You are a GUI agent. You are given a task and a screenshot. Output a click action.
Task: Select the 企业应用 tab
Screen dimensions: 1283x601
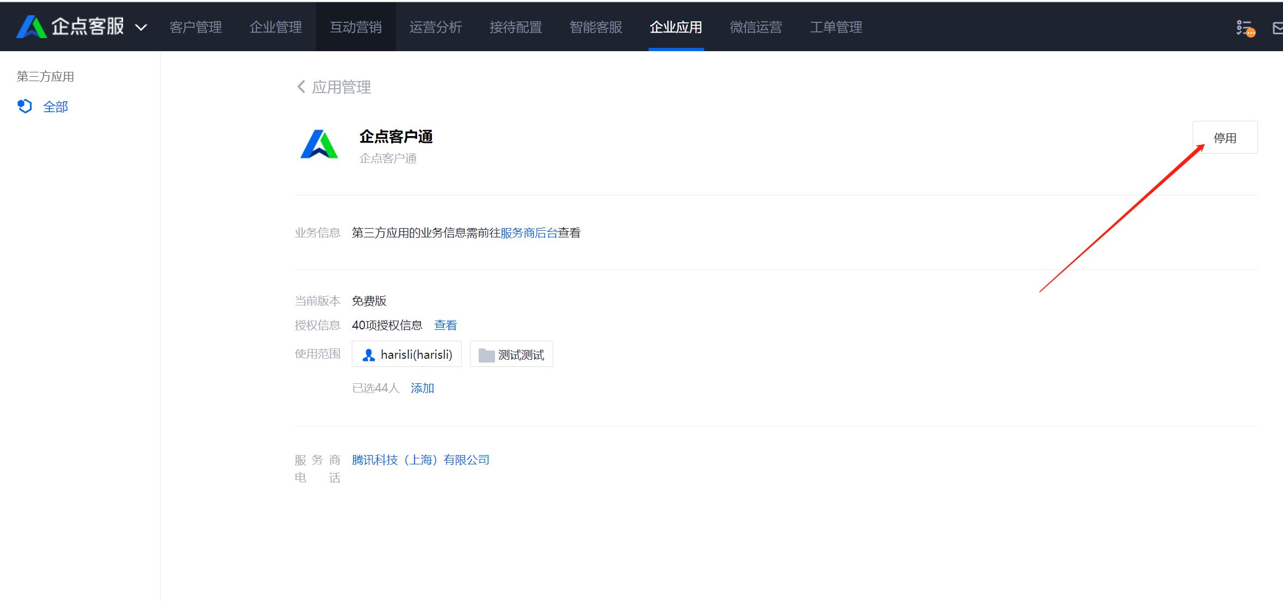tap(676, 27)
